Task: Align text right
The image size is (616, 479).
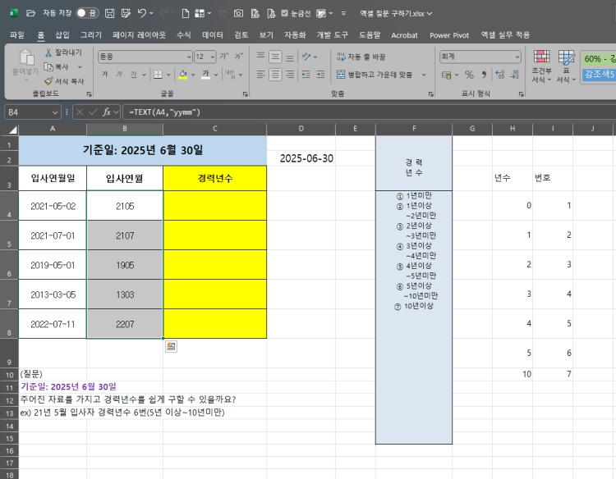Action: pyautogui.click(x=290, y=74)
